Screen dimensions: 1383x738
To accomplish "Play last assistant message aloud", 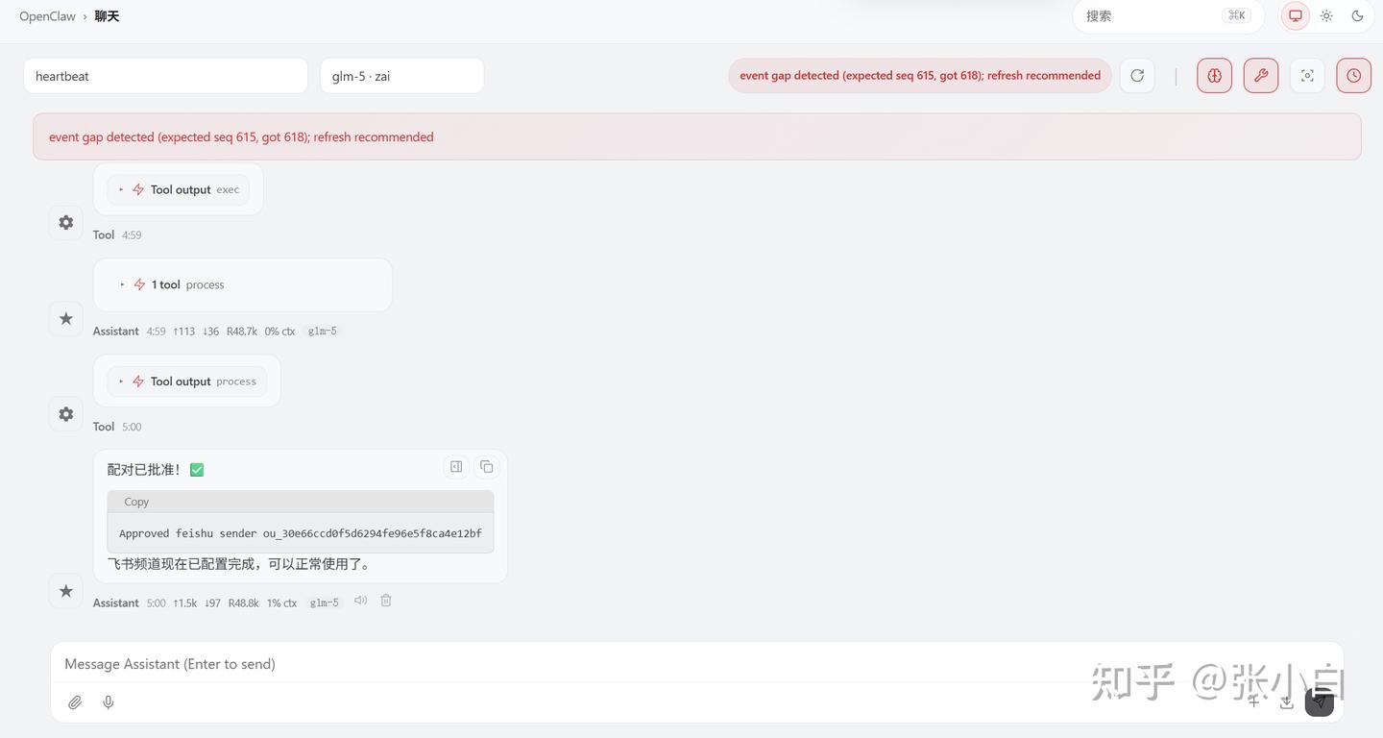I will [x=361, y=601].
